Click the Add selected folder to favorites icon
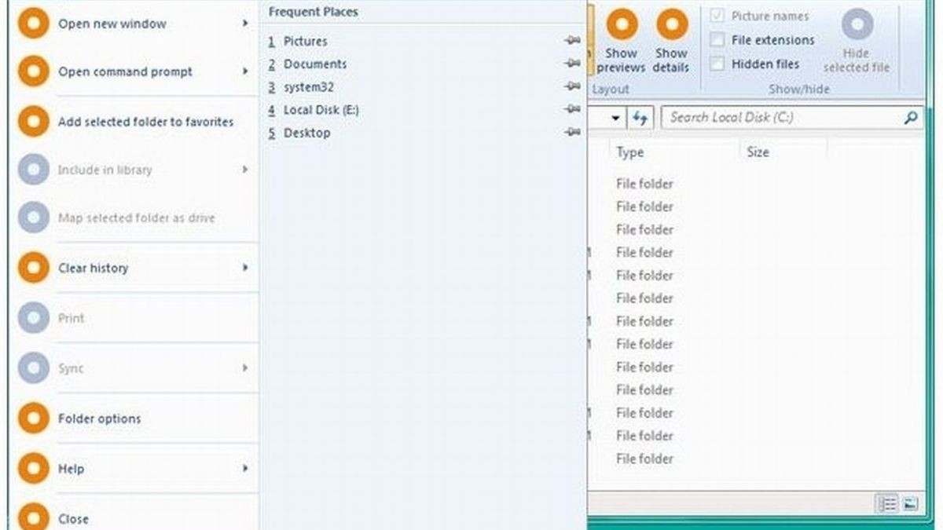943x530 pixels. point(33,122)
